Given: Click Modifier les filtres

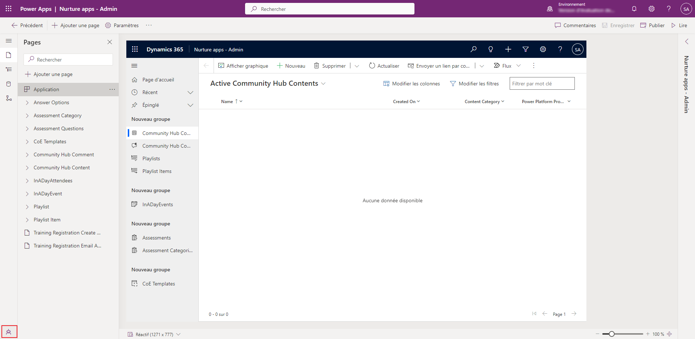Looking at the screenshot, I should pyautogui.click(x=474, y=84).
